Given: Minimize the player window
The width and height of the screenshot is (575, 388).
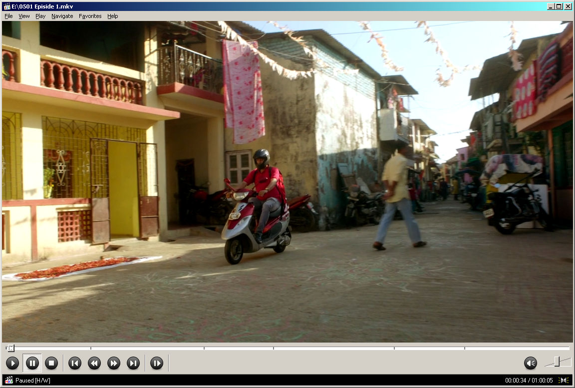Looking at the screenshot, I should click(x=551, y=6).
